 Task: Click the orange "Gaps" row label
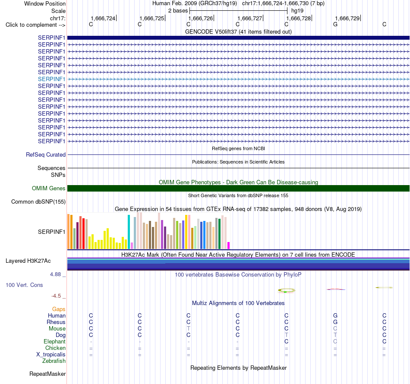pyautogui.click(x=59, y=309)
